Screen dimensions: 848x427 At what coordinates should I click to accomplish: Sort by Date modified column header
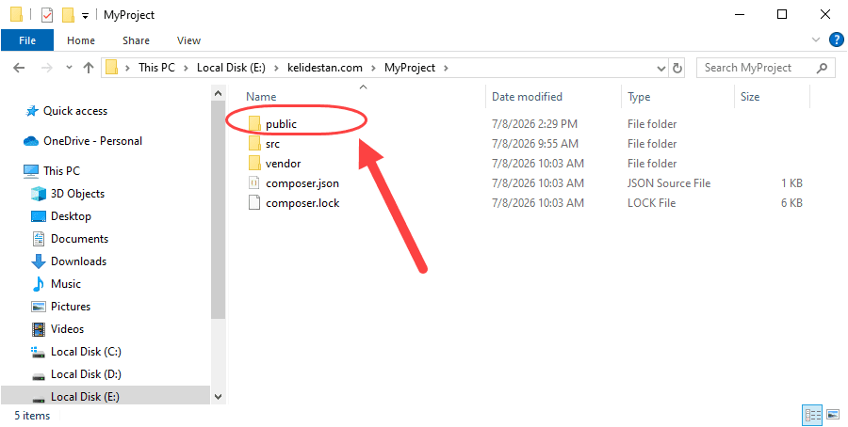click(528, 97)
